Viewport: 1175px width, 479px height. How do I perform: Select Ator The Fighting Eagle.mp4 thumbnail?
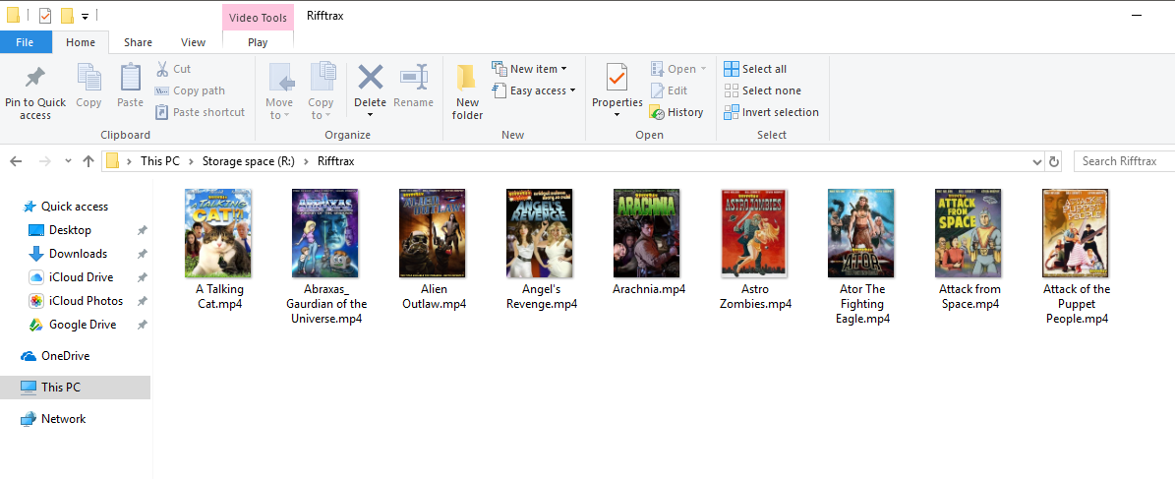click(x=861, y=233)
